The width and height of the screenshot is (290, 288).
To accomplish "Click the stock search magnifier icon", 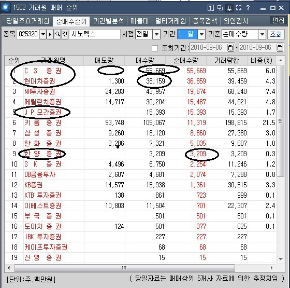I will tap(57, 34).
